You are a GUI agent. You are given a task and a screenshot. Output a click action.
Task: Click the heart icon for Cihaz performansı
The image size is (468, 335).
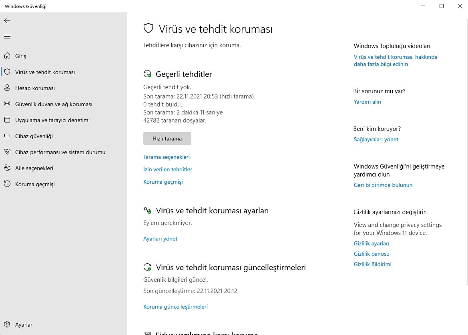[7, 152]
